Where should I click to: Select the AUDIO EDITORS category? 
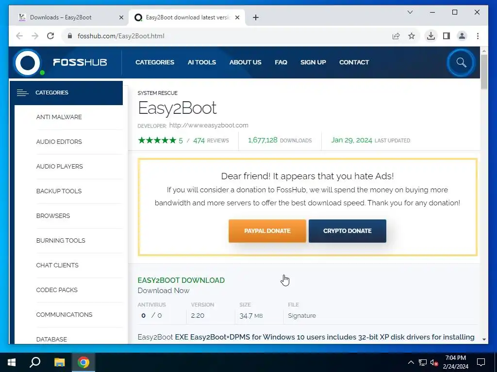[59, 142]
